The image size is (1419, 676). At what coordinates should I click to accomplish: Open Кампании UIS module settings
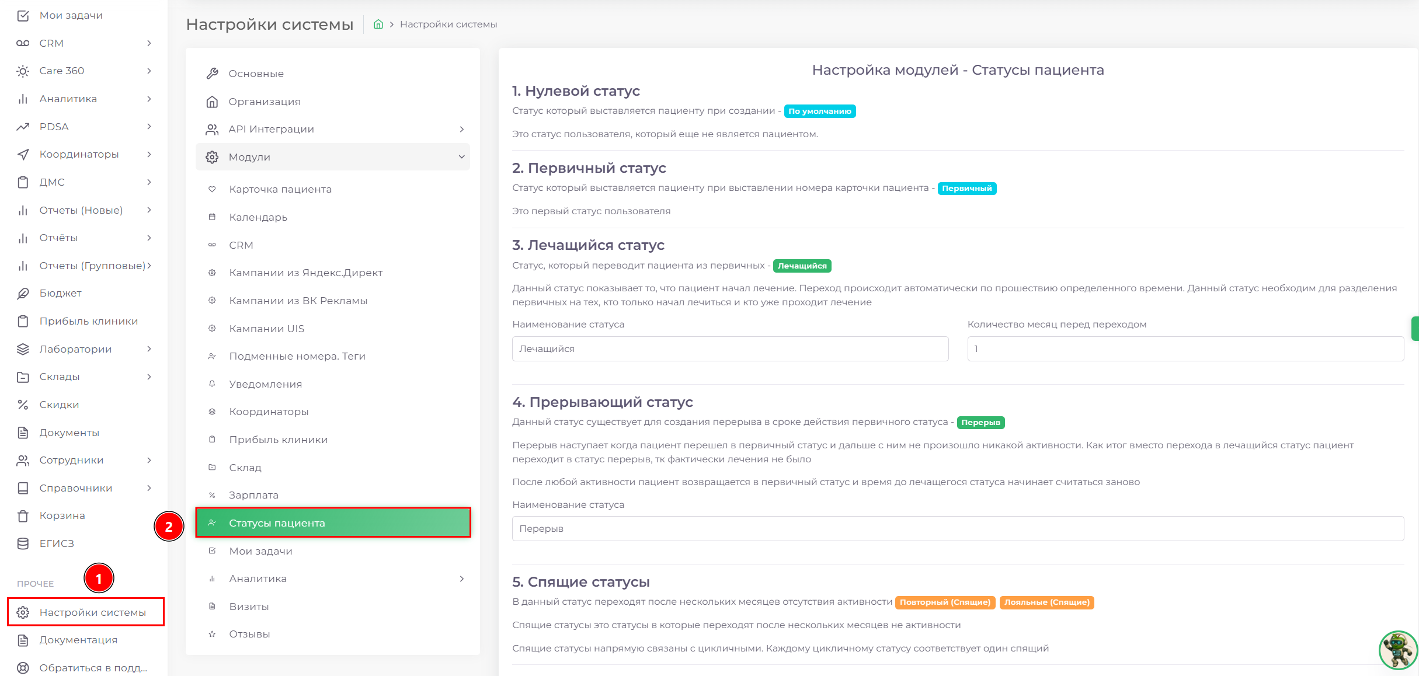pyautogui.click(x=333, y=329)
